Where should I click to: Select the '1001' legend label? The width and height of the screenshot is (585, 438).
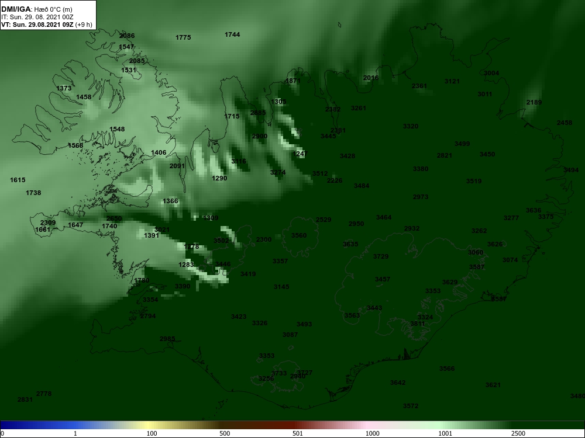coord(445,433)
